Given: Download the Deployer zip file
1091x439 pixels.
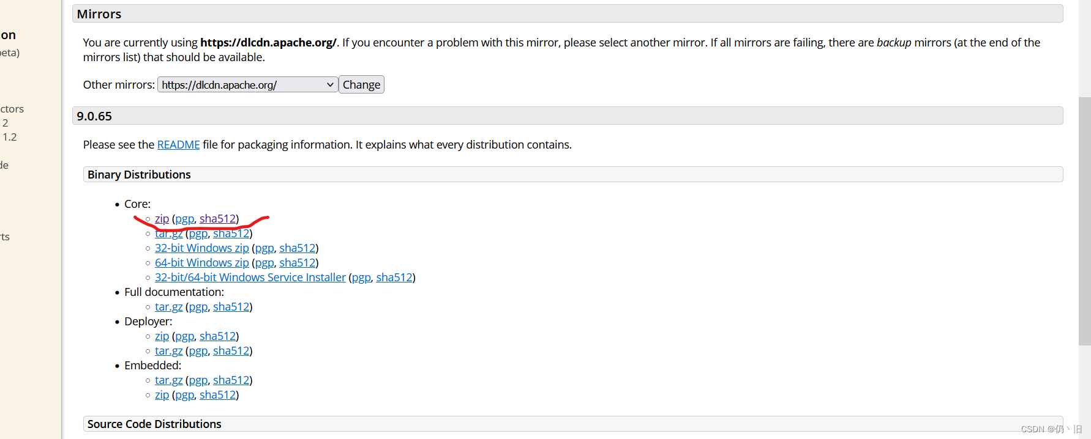Looking at the screenshot, I should coord(162,336).
